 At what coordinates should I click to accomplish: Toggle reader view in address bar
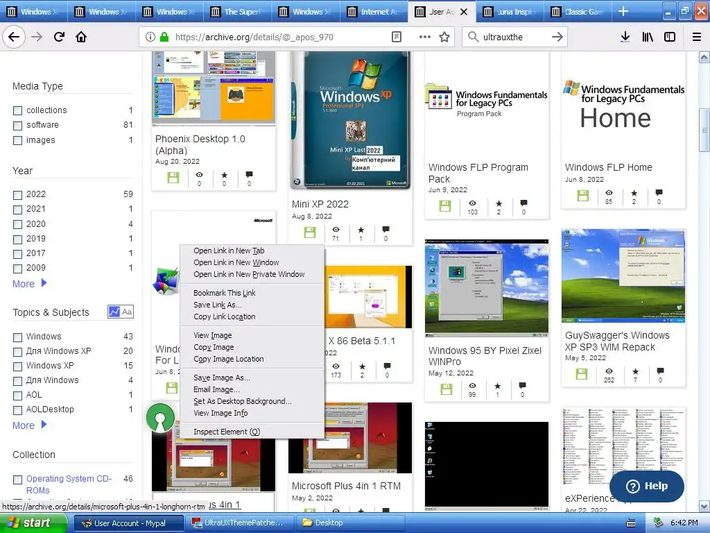pos(396,37)
